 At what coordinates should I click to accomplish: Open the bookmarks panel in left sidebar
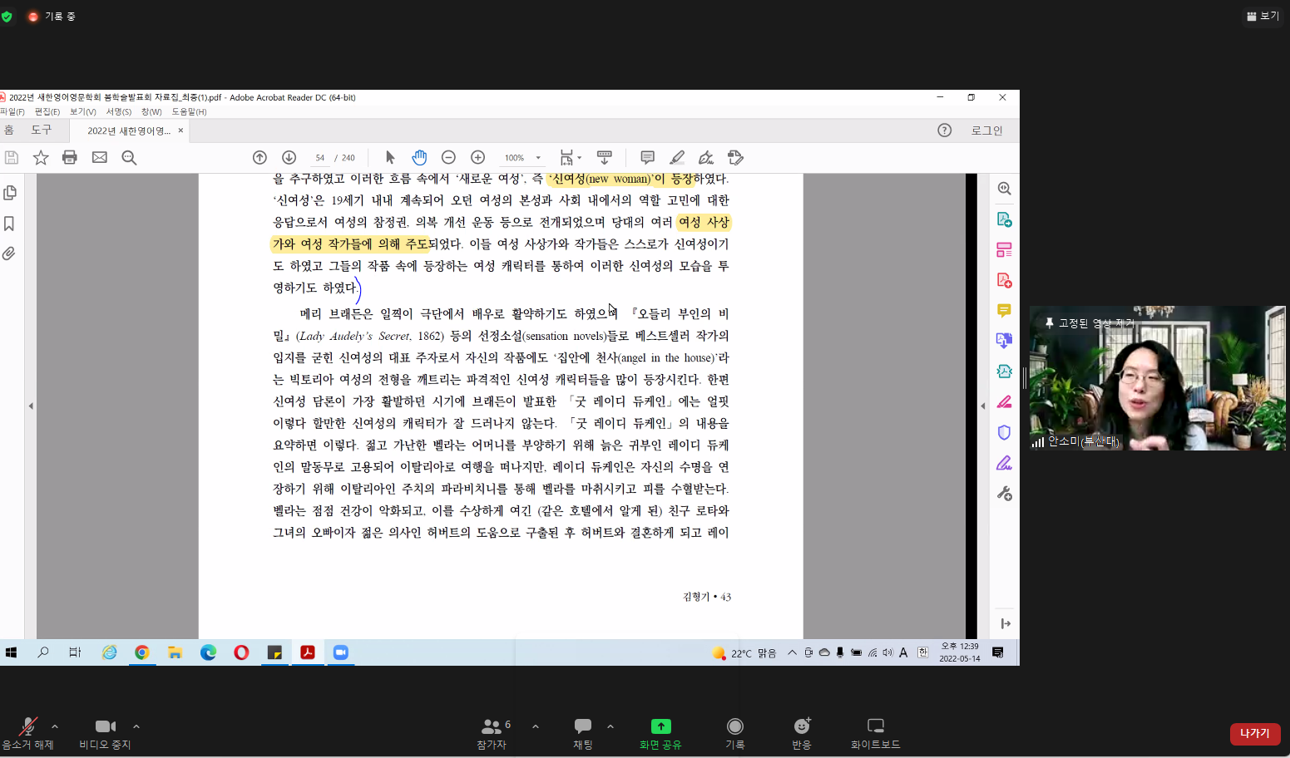coord(9,224)
